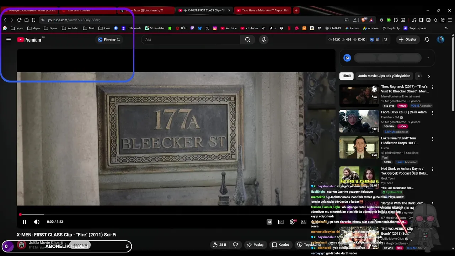
Task: Reload the page
Action: click(19, 20)
